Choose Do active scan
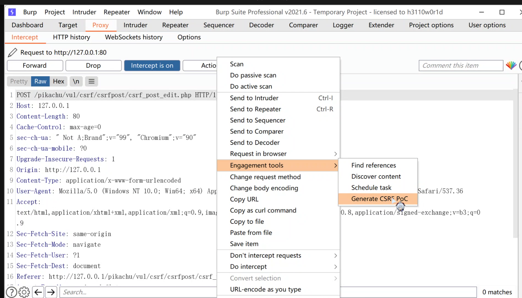 pos(278,86)
